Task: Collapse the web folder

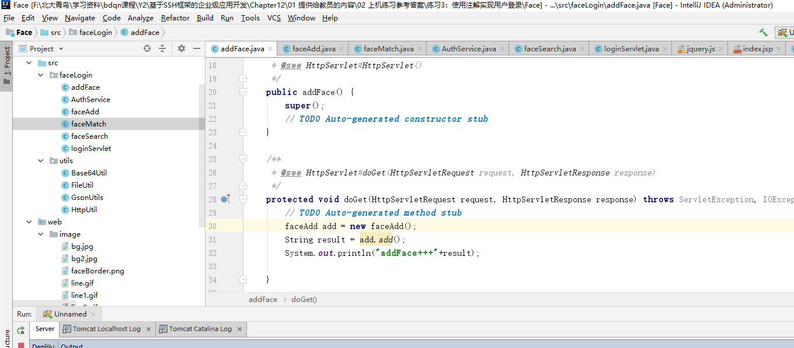Action: (x=28, y=222)
